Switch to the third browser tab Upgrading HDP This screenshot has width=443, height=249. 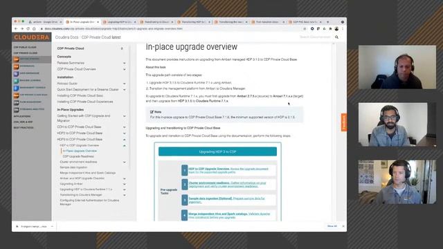[x=120, y=21]
